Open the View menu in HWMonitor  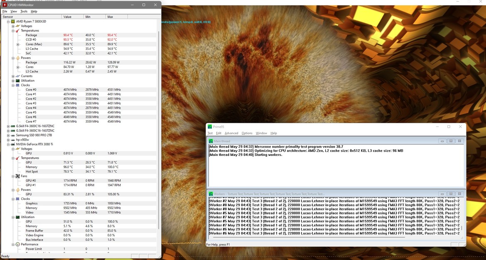click(x=14, y=12)
